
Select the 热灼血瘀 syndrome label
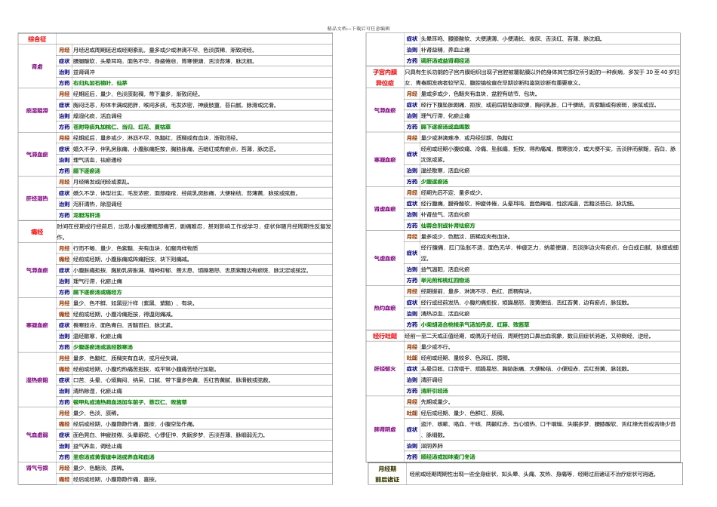tap(384, 308)
